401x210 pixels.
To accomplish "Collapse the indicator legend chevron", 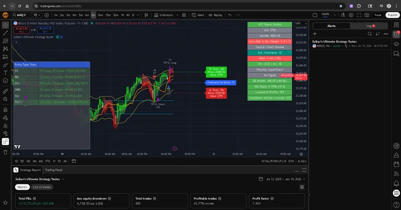I will pos(16,42).
